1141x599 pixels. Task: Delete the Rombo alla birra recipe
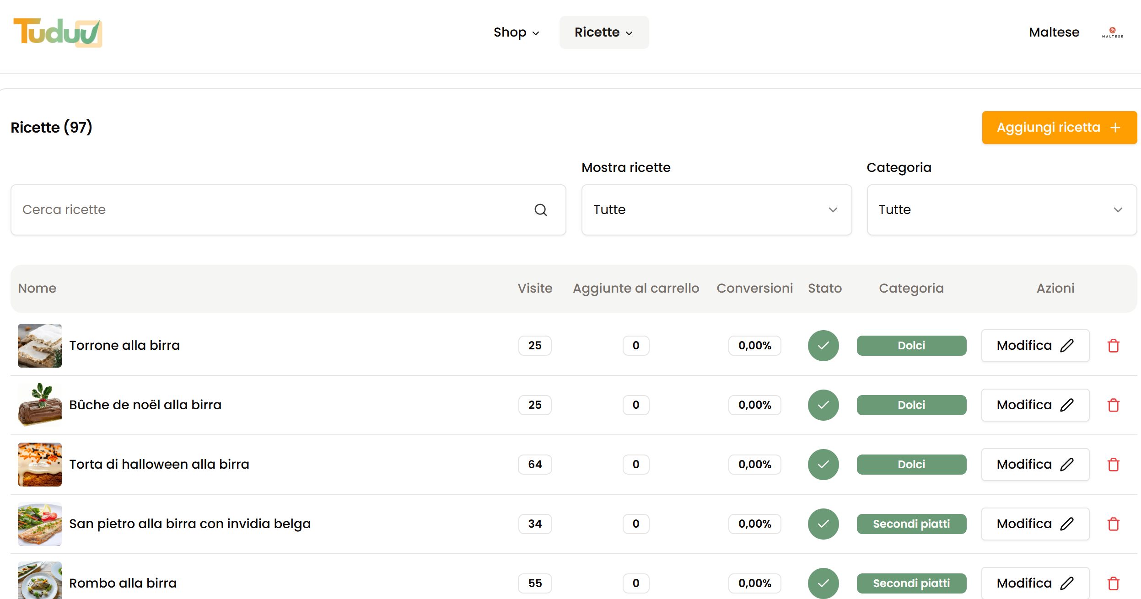pyautogui.click(x=1113, y=583)
